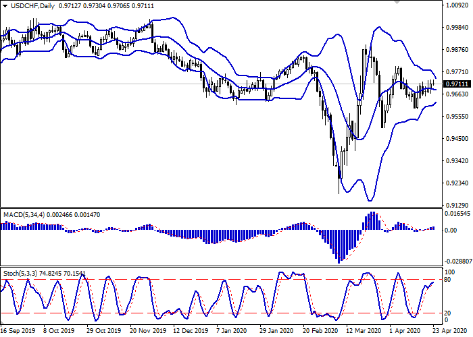Click the MACD(5,34,4) indicator label
This screenshot has height=337, width=473.
click(25, 214)
